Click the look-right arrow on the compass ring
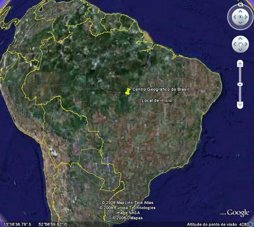Viewport: 254px width, 227px height. point(246,17)
